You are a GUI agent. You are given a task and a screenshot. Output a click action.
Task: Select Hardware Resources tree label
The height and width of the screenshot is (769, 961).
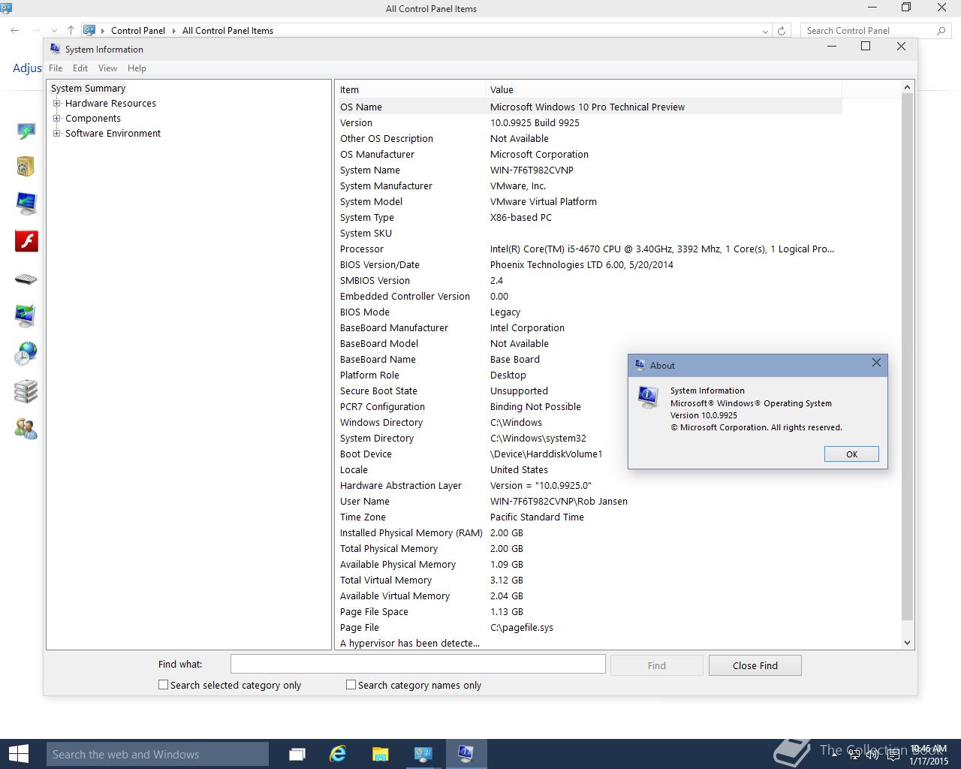[x=110, y=104]
